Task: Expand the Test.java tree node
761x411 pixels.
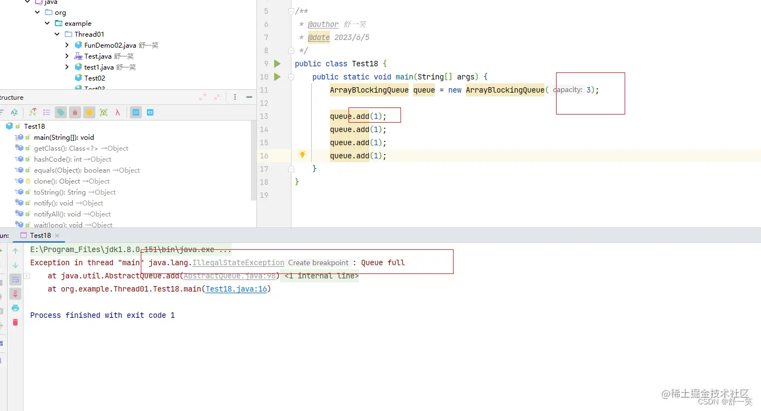Action: coord(67,56)
